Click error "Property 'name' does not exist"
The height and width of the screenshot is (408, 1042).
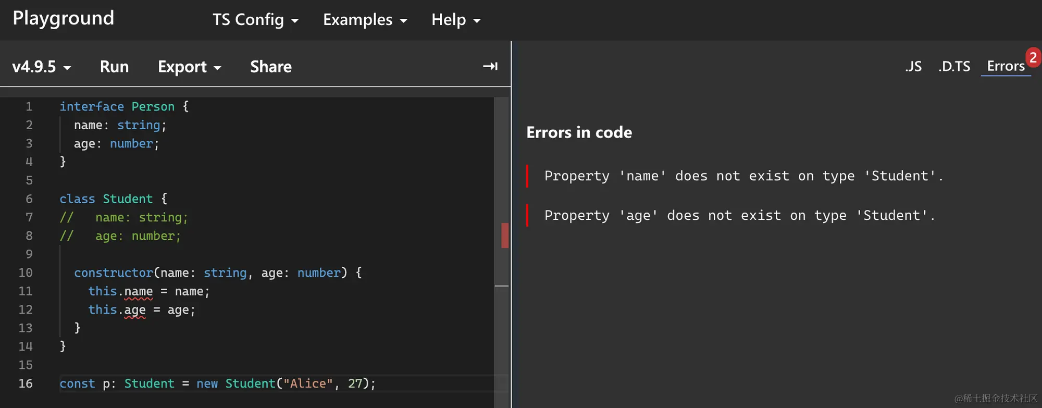[x=743, y=176]
